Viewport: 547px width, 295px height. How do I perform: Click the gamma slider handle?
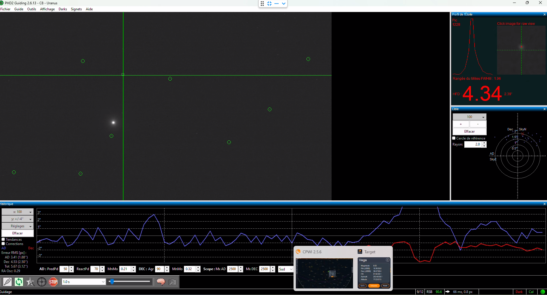[112, 282]
